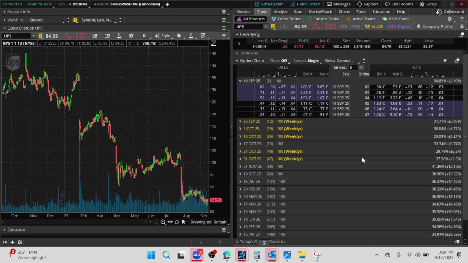Open Messages

pyautogui.click(x=339, y=4)
